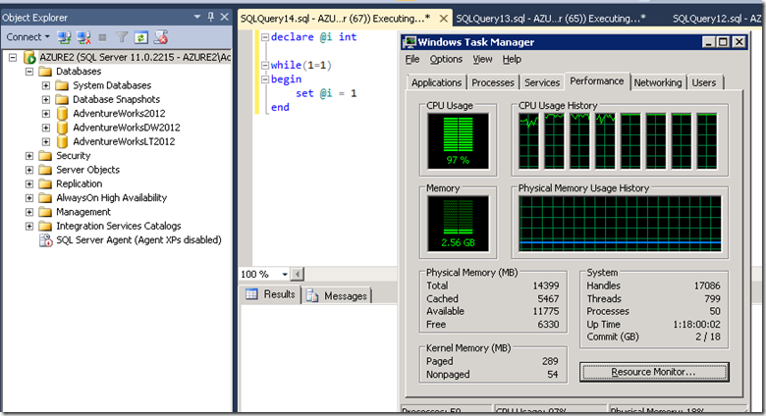
Task: Click the 97 % CPU Usage meter
Action: [459, 141]
